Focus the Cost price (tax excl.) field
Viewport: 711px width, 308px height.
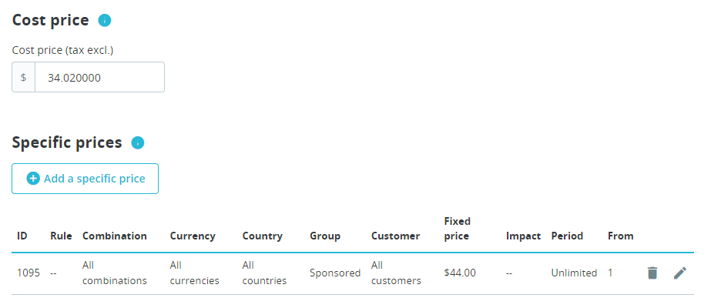[99, 78]
